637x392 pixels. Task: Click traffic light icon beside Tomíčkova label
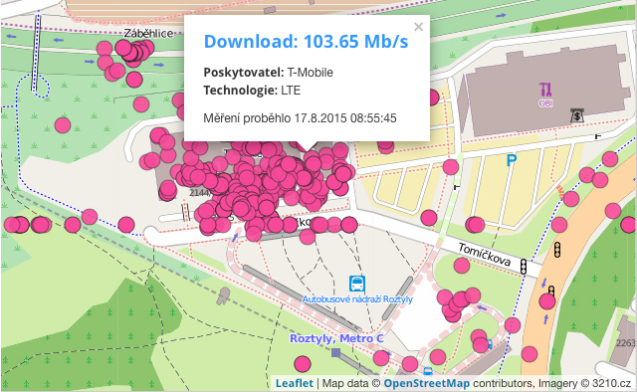point(525,266)
